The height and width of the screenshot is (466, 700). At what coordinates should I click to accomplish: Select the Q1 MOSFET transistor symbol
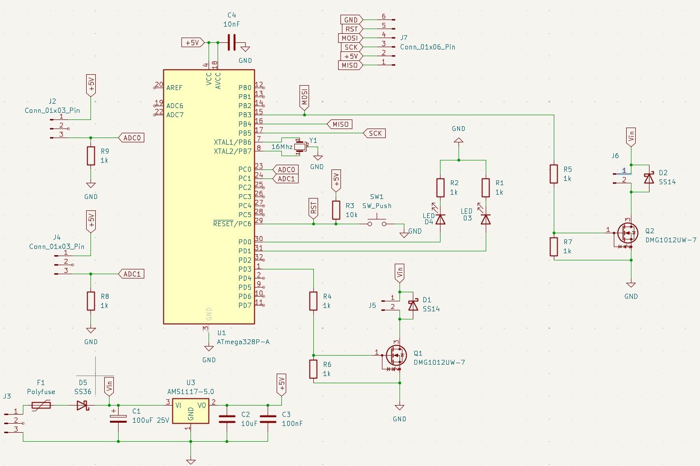click(x=396, y=355)
